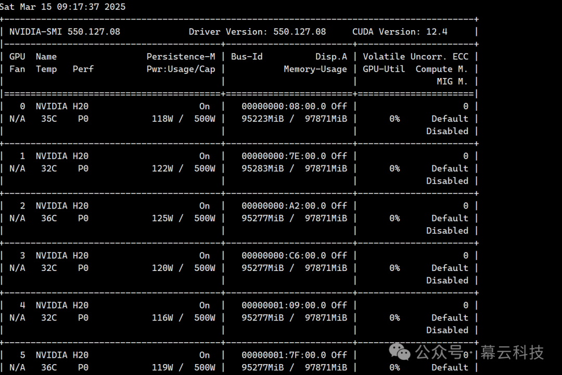The image size is (562, 375).
Task: Click power usage 120W
Action: (162, 268)
